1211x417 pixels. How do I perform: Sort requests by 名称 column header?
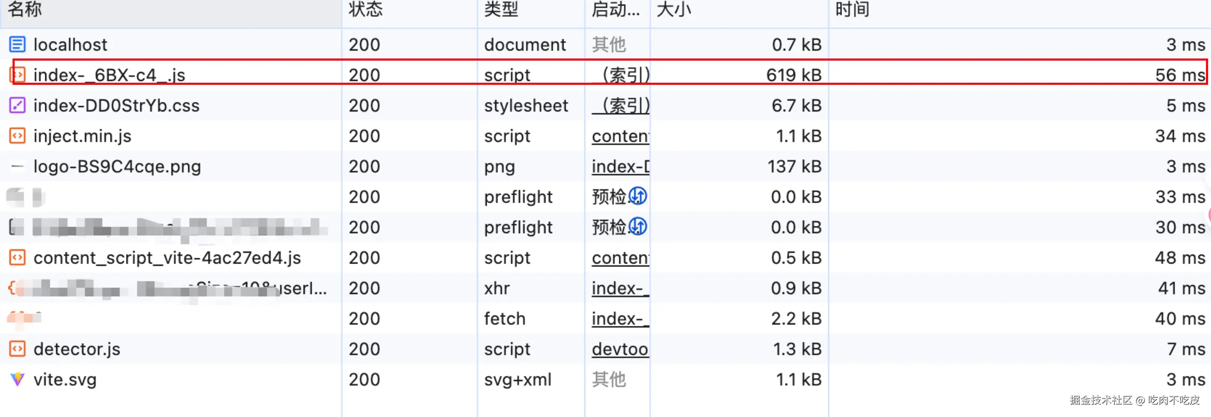coord(26,9)
